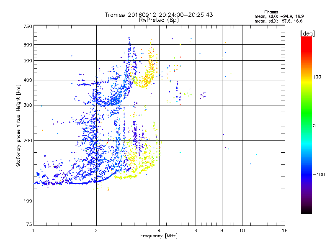Viewport: 335px width, 251px height.
Task: Click the y-axis tick label '750'
Action: (x=28, y=26)
